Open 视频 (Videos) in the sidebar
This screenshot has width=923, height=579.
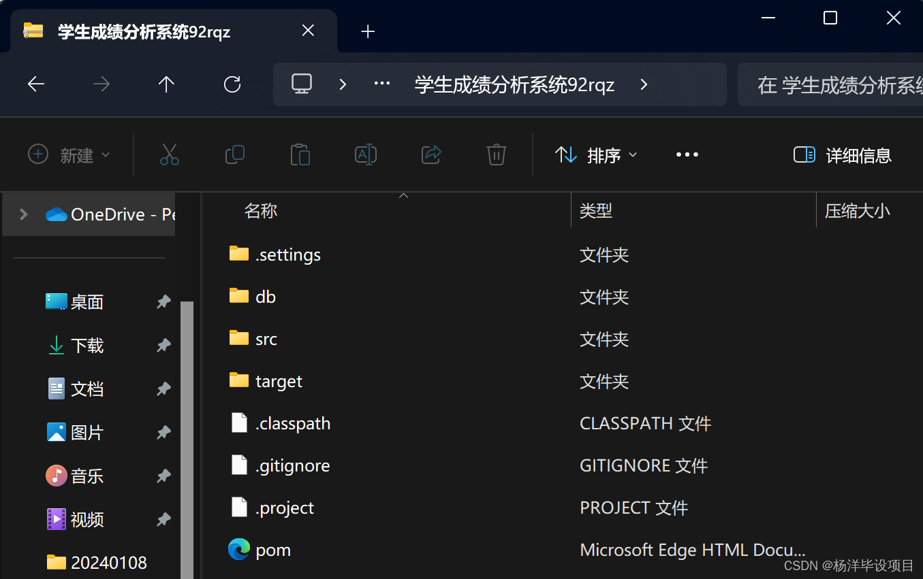pos(74,520)
